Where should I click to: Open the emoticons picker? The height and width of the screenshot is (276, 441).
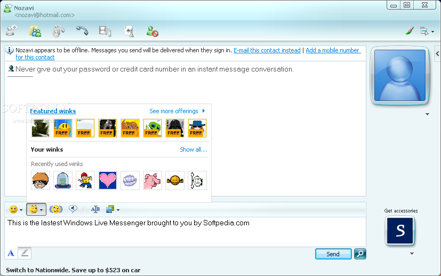point(15,209)
